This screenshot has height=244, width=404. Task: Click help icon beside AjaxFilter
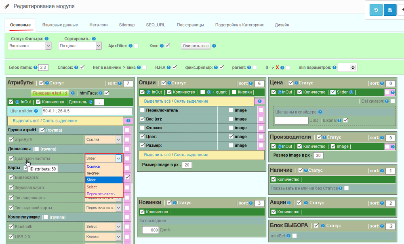pyautogui.click(x=130, y=46)
